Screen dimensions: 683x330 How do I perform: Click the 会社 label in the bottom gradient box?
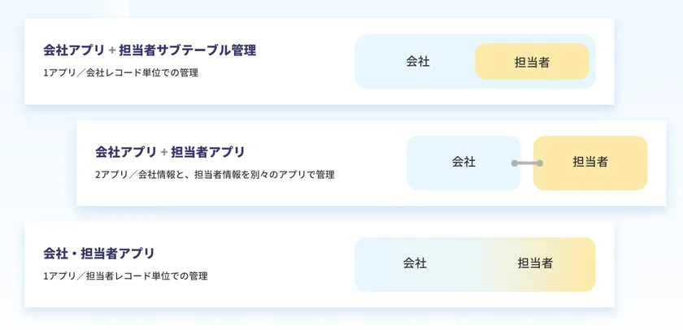click(415, 263)
